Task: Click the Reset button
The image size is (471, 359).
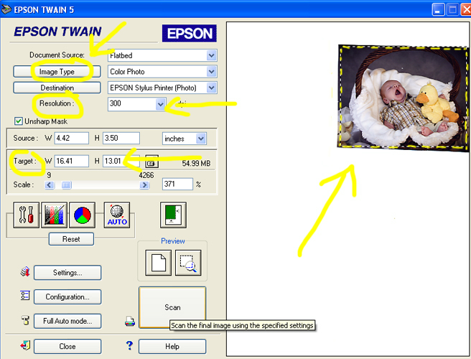Action: (71, 239)
